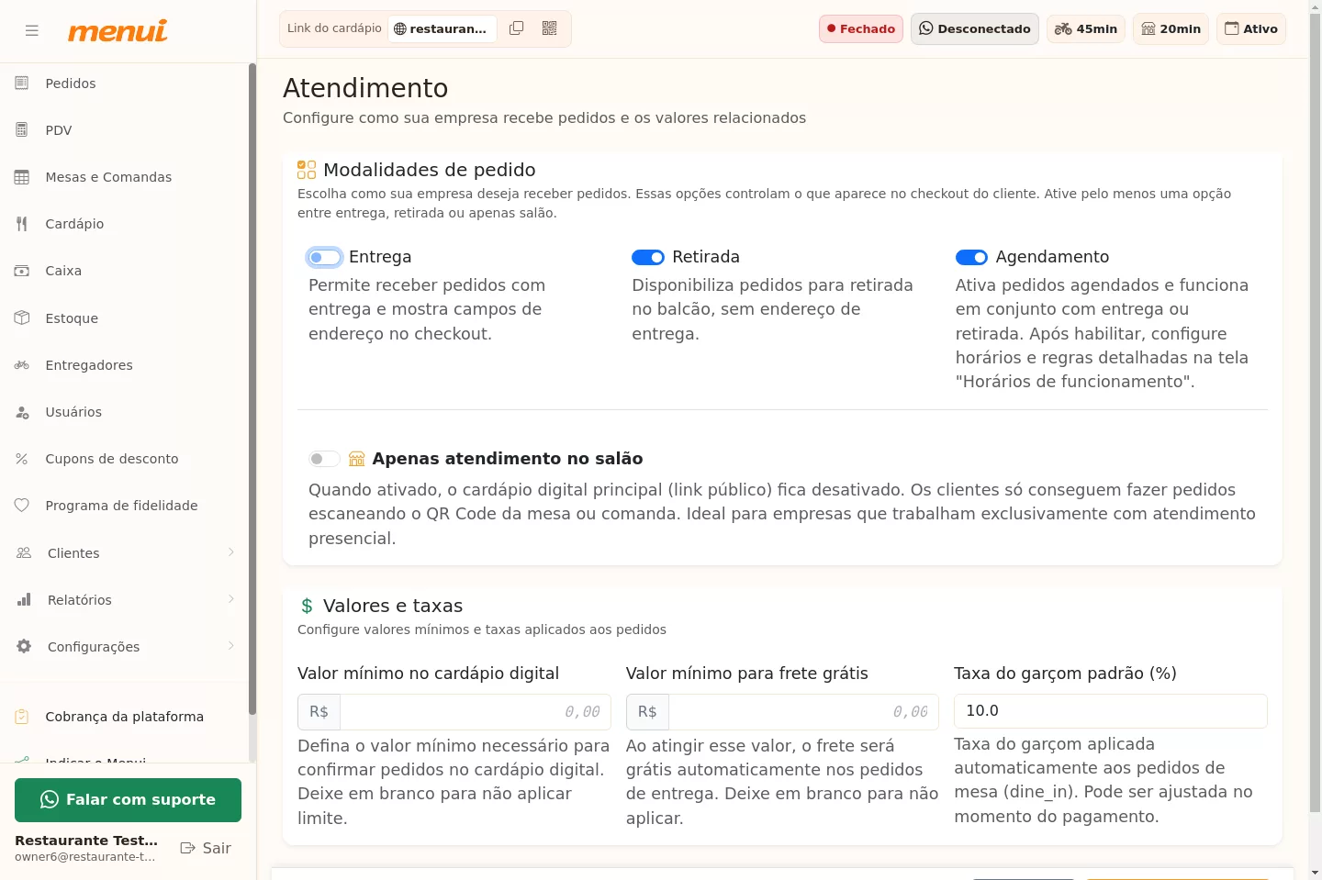Turn off the Agendamento toggle

(971, 258)
